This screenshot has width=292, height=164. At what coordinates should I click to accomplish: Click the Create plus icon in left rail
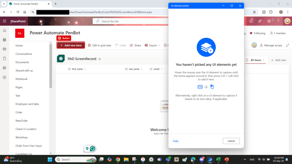4,77
